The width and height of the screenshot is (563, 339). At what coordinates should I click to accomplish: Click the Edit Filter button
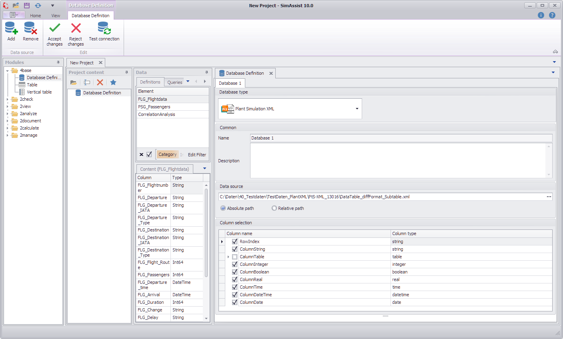197,155
